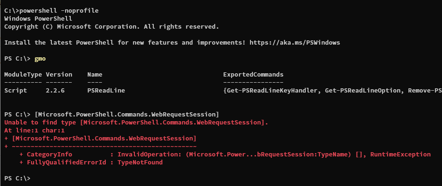Click the TypeNotFound error ID value
The image size is (442, 186).
[140, 162]
